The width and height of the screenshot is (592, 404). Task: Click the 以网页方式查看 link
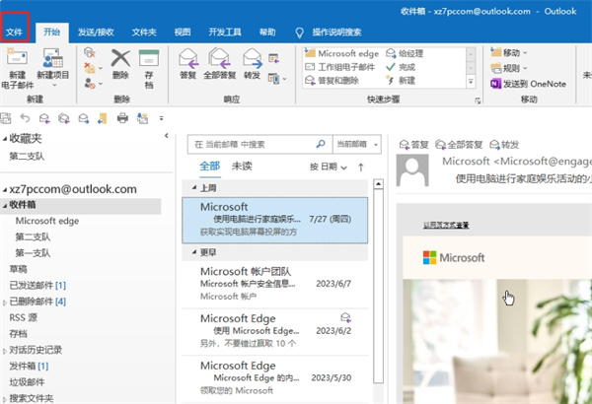click(x=446, y=226)
